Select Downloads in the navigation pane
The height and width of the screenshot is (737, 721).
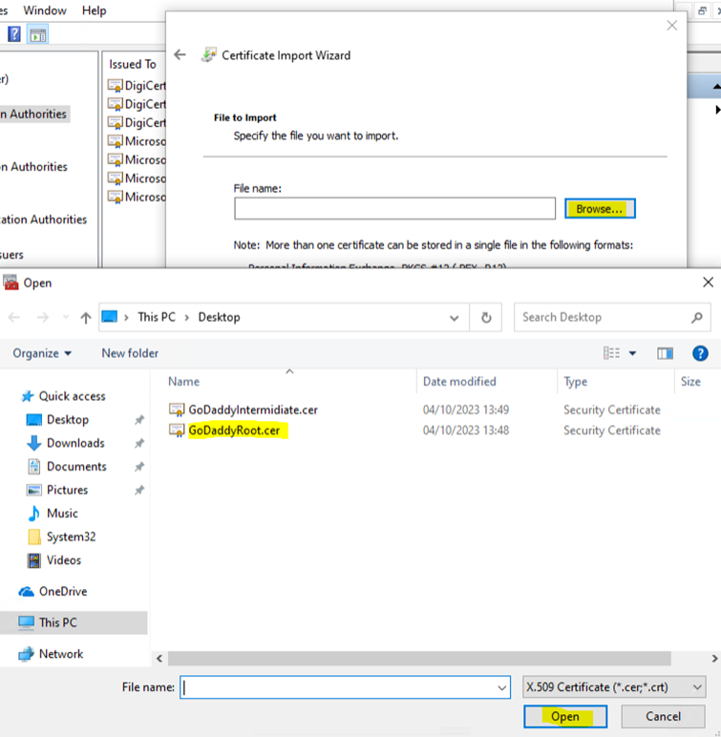[x=75, y=443]
